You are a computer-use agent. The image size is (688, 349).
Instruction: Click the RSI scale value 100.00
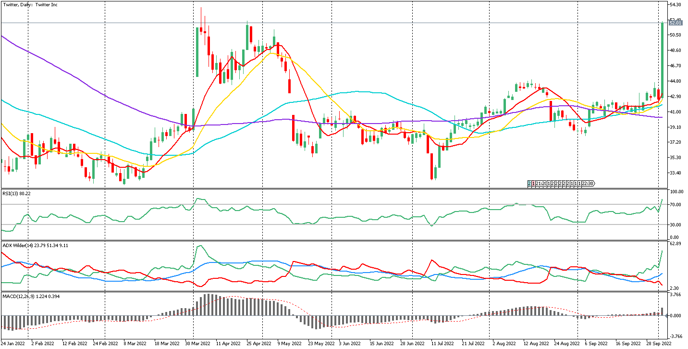(x=676, y=192)
